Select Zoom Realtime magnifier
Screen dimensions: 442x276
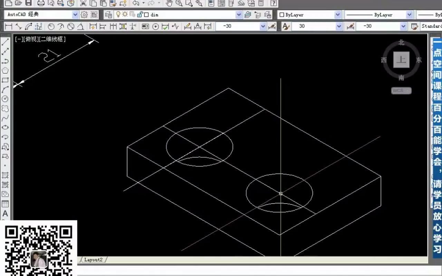coord(179,3)
